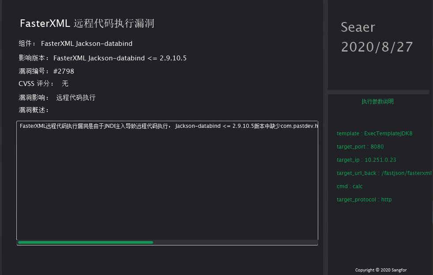Click the FasterXML 远程代码执行漏洞 title
The height and width of the screenshot is (275, 433).
click(87, 23)
